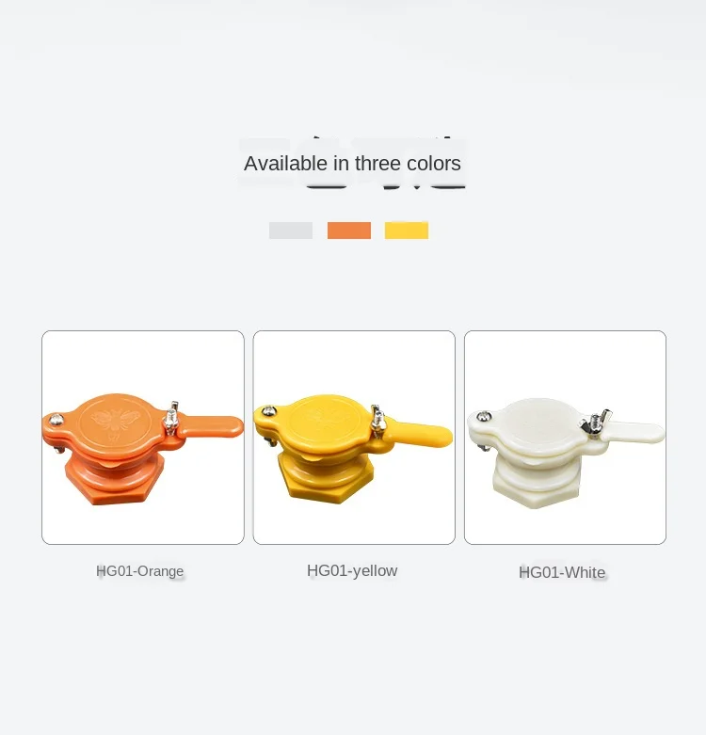The image size is (706, 735).
Task: Click the bee emblem on orange valve lid
Action: [116, 423]
